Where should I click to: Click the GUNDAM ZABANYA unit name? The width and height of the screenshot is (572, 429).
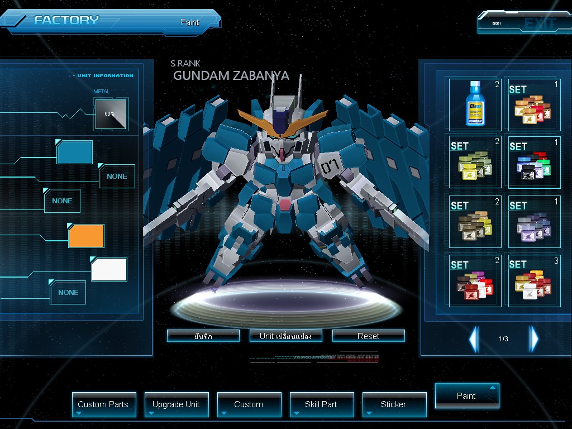231,75
